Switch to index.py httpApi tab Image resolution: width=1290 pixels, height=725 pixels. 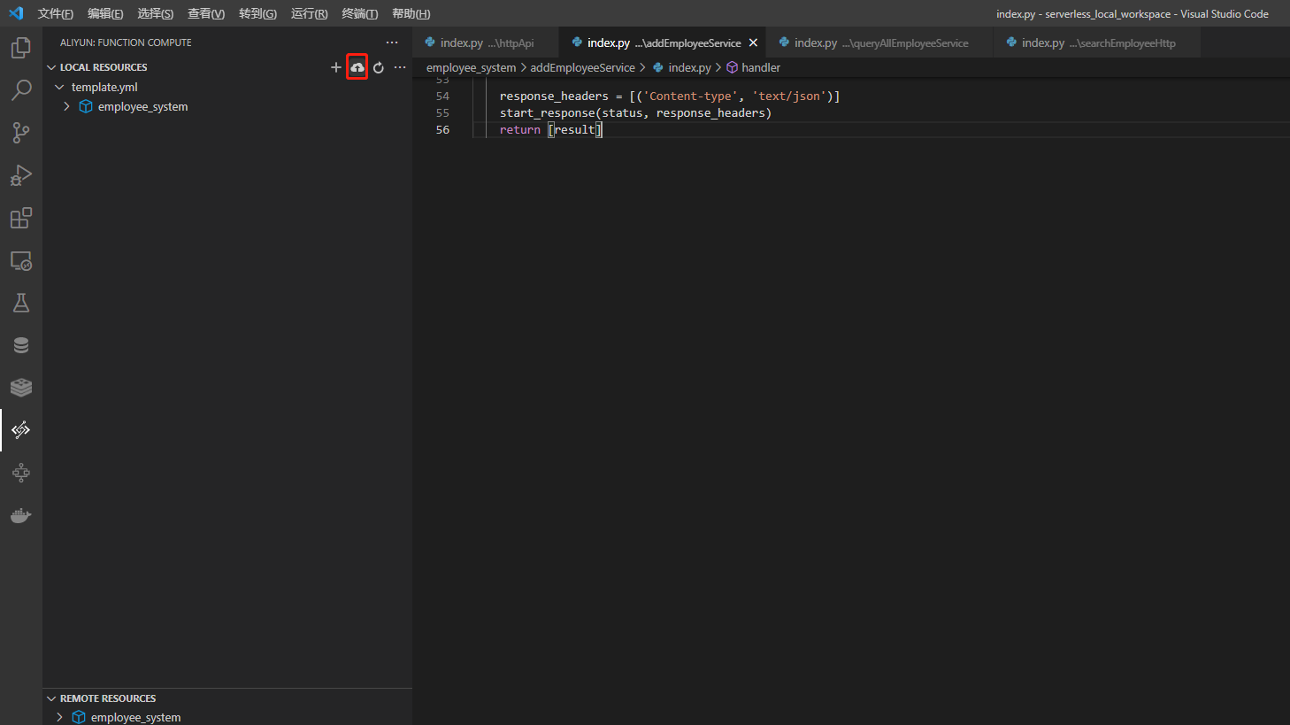(x=485, y=42)
